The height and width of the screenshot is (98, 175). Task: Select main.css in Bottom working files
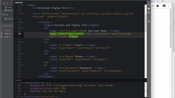tap(10, 19)
